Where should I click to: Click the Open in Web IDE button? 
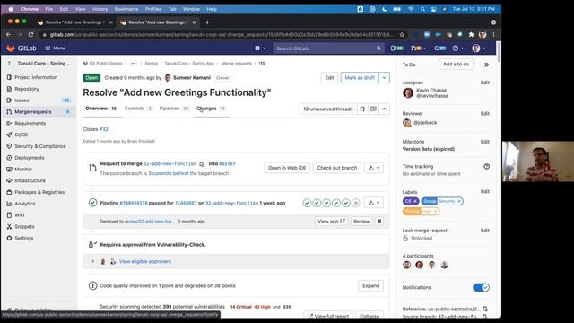[x=287, y=168]
